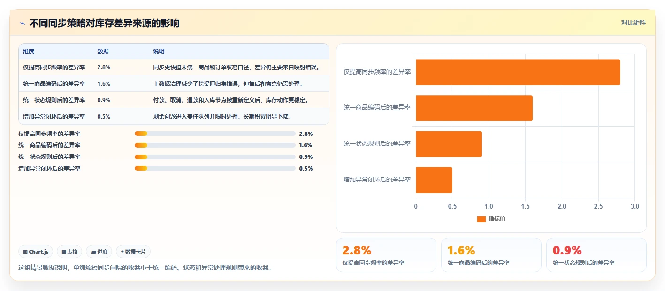Click the footer summary sentence 这组情景数据说明
The height and width of the screenshot is (291, 665).
tap(145, 268)
